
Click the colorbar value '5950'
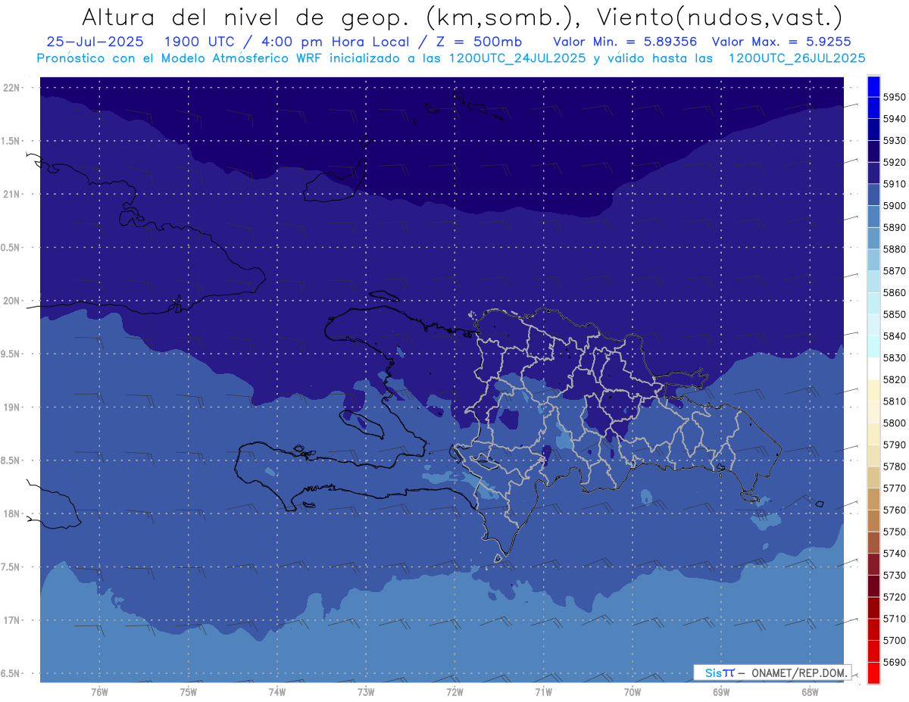click(895, 97)
